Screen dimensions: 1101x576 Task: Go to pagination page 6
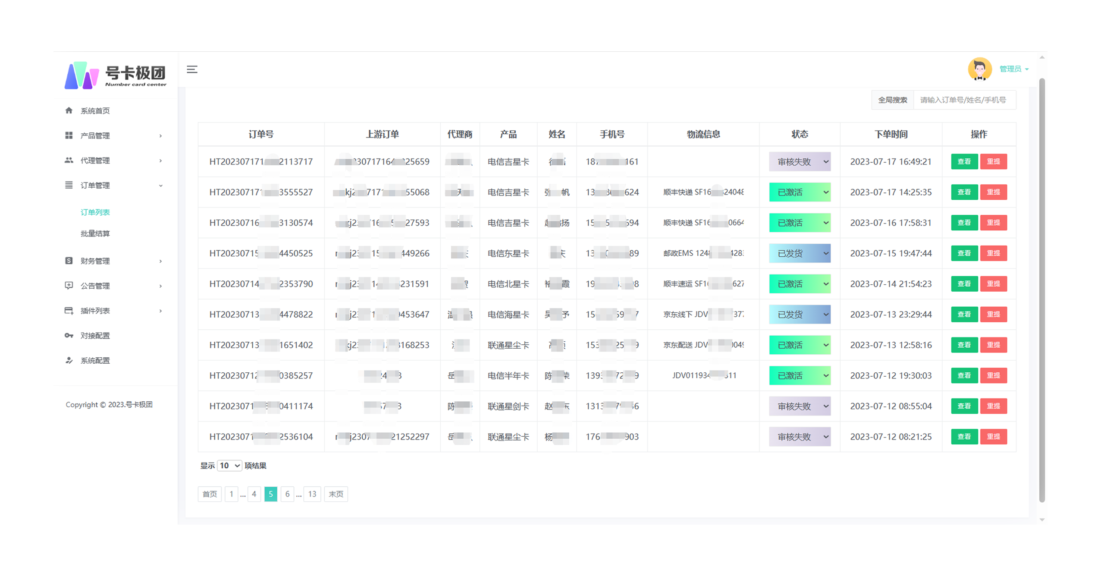[x=287, y=494]
